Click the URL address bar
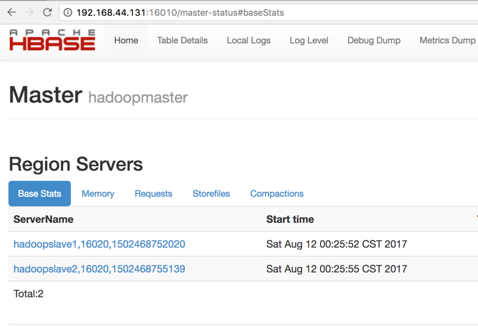 [x=255, y=13]
